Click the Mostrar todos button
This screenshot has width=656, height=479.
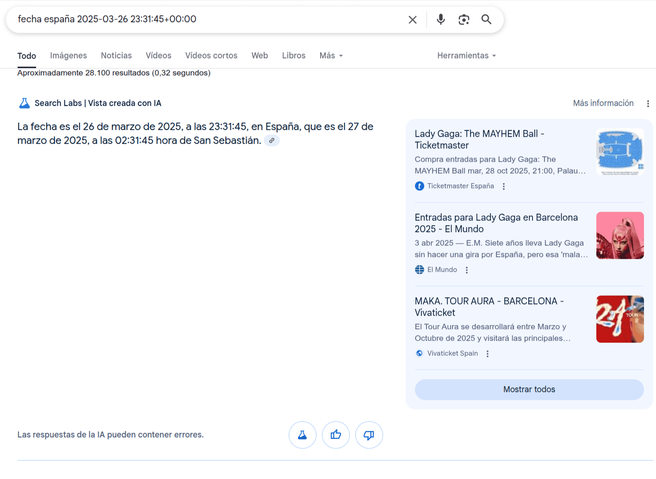tap(529, 390)
